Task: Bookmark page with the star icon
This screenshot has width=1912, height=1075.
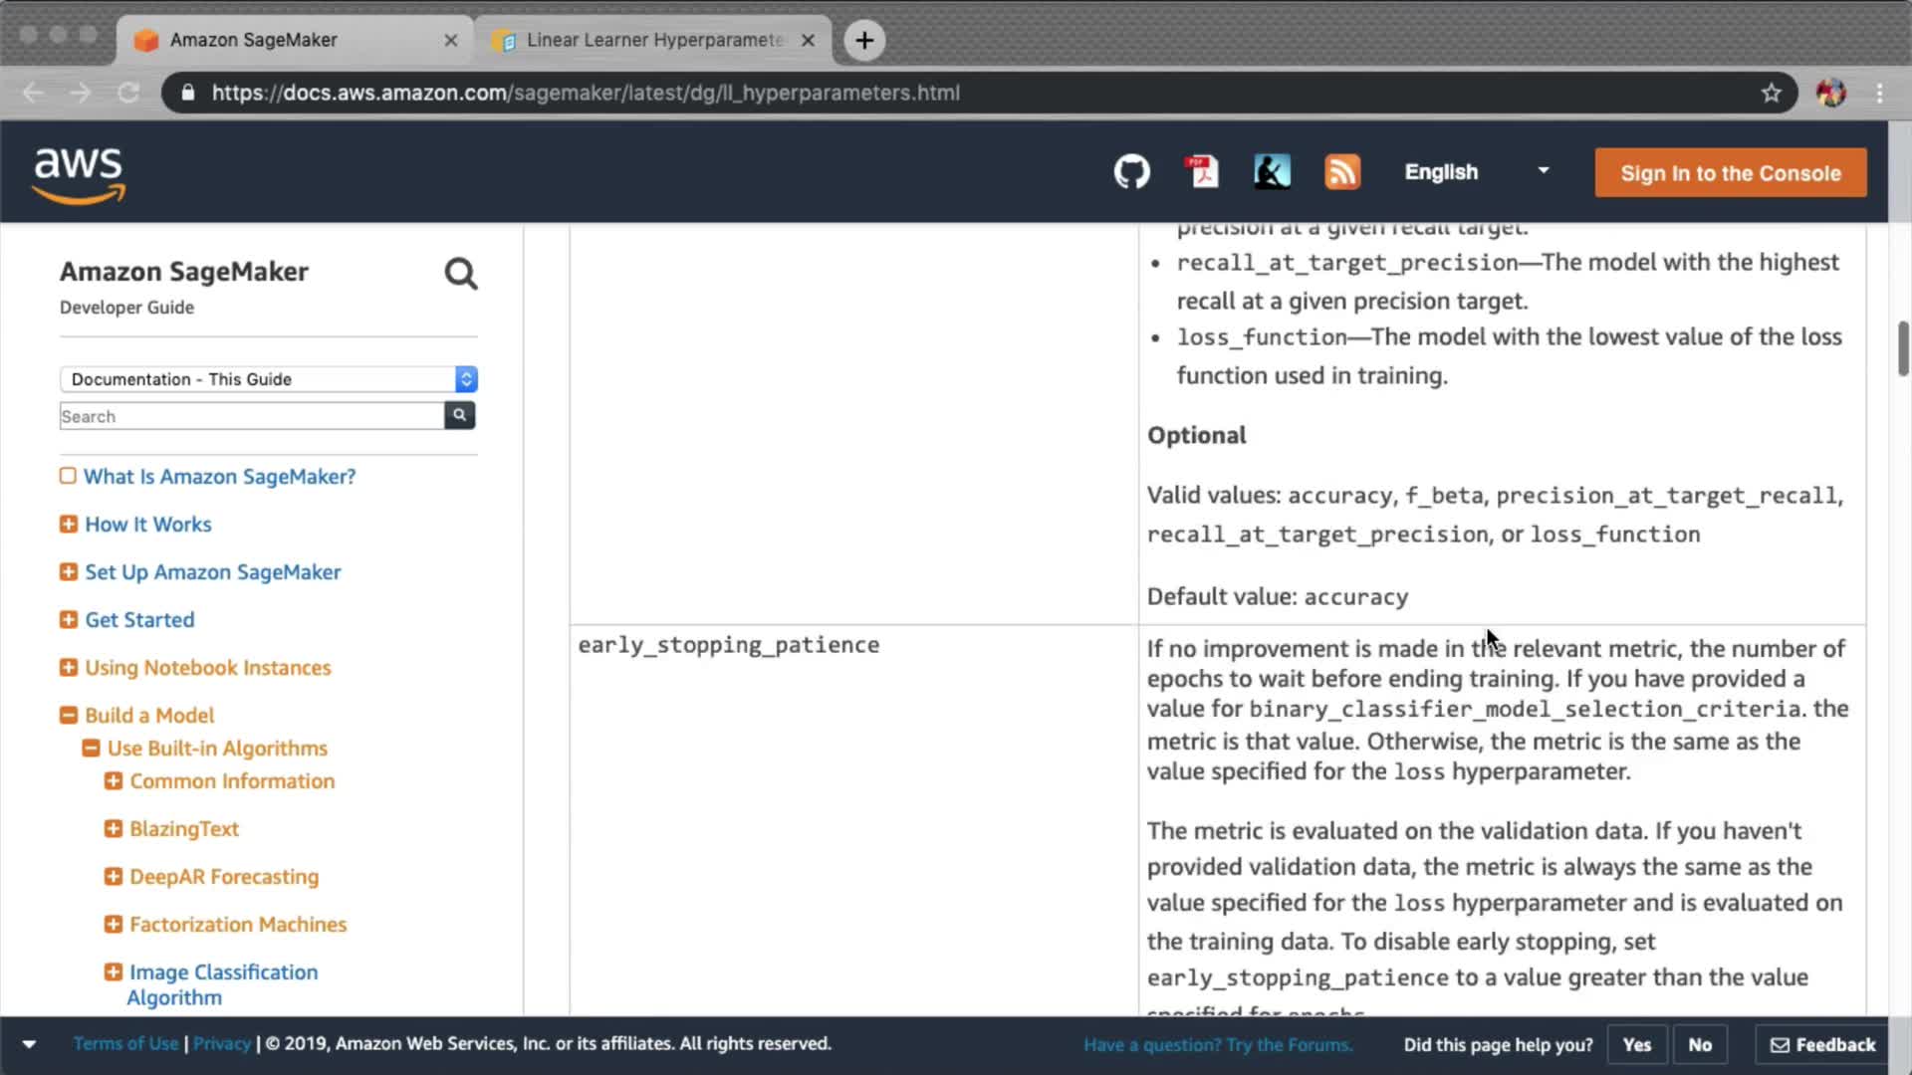Action: click(1771, 93)
